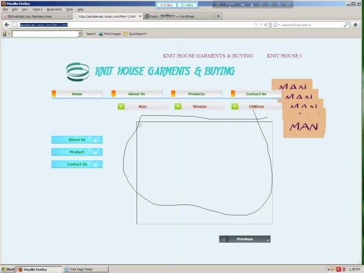This screenshot has width=364, height=273.
Task: Select the sampleweb Man-1.html tab
Action: [107, 16]
